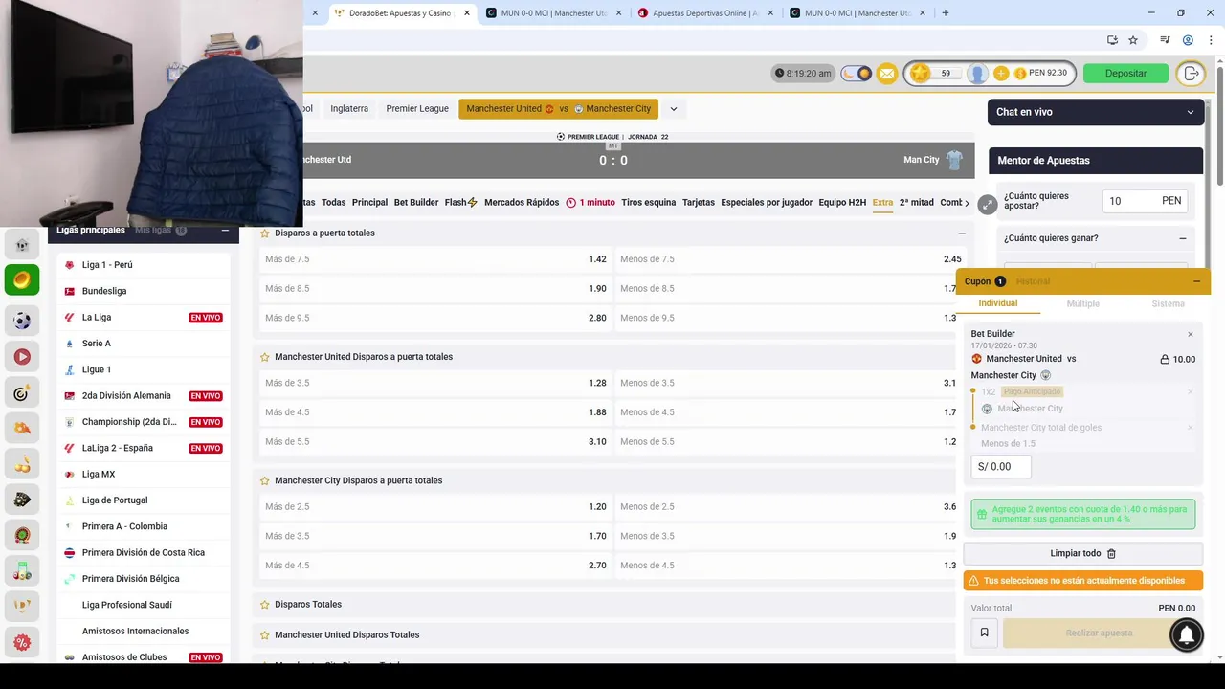The width and height of the screenshot is (1225, 689).
Task: Click Limpiar todo button
Action: (1082, 553)
